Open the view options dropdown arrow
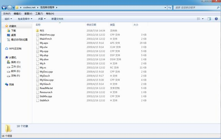The width and height of the screenshot is (221, 139). pos(203,19)
